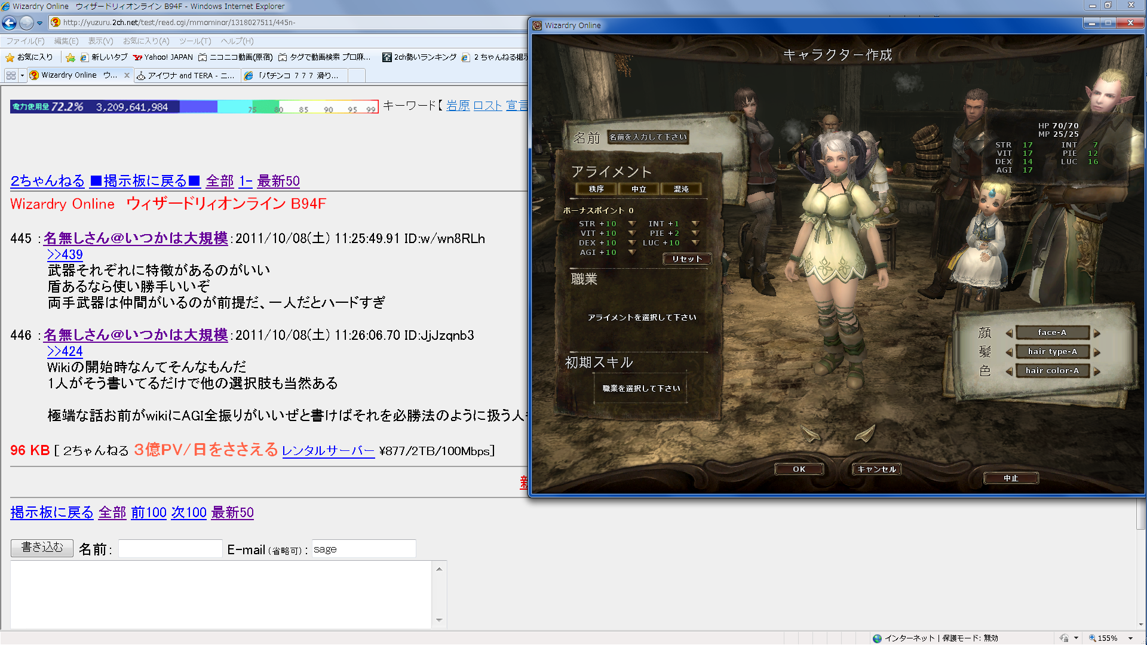Rotate the character left with arrow
This screenshot has height=645, width=1147.
(809, 433)
